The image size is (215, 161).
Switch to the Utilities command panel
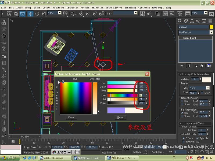click(x=210, y=21)
